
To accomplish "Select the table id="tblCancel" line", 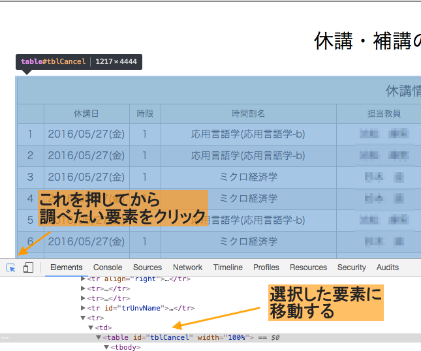I will pyautogui.click(x=210, y=337).
